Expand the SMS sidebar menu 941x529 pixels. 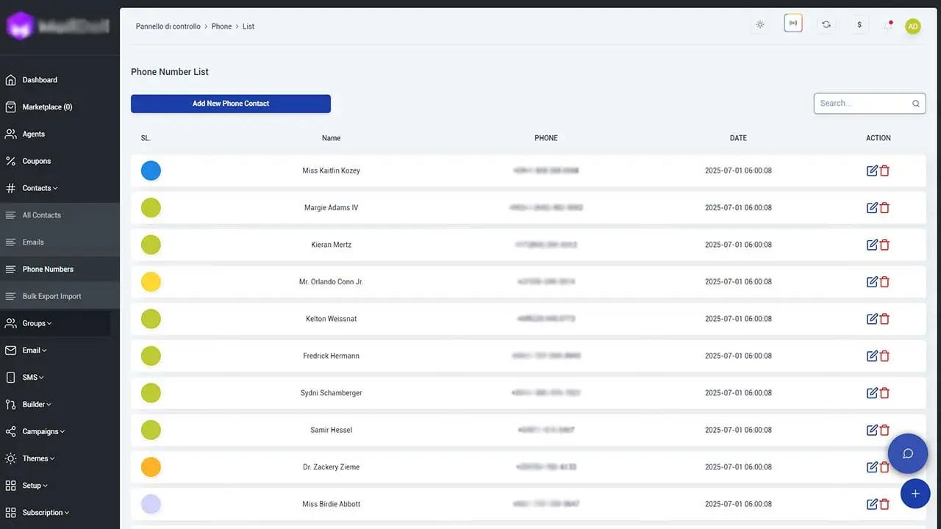[x=33, y=377]
